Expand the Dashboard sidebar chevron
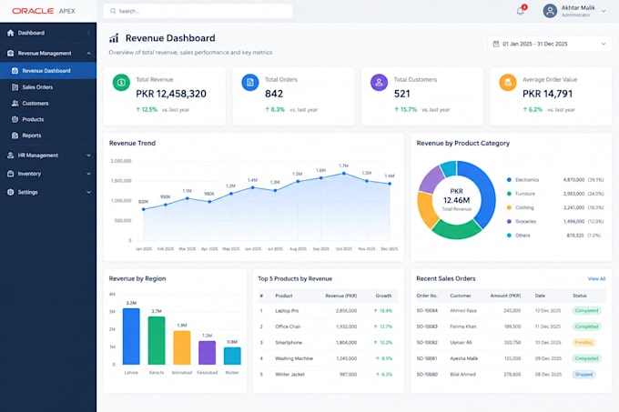This screenshot has width=619, height=412. coord(89,33)
